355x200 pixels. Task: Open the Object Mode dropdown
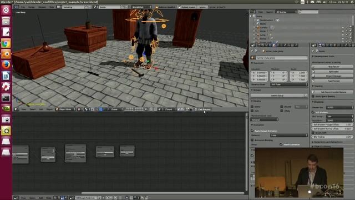[65, 109]
